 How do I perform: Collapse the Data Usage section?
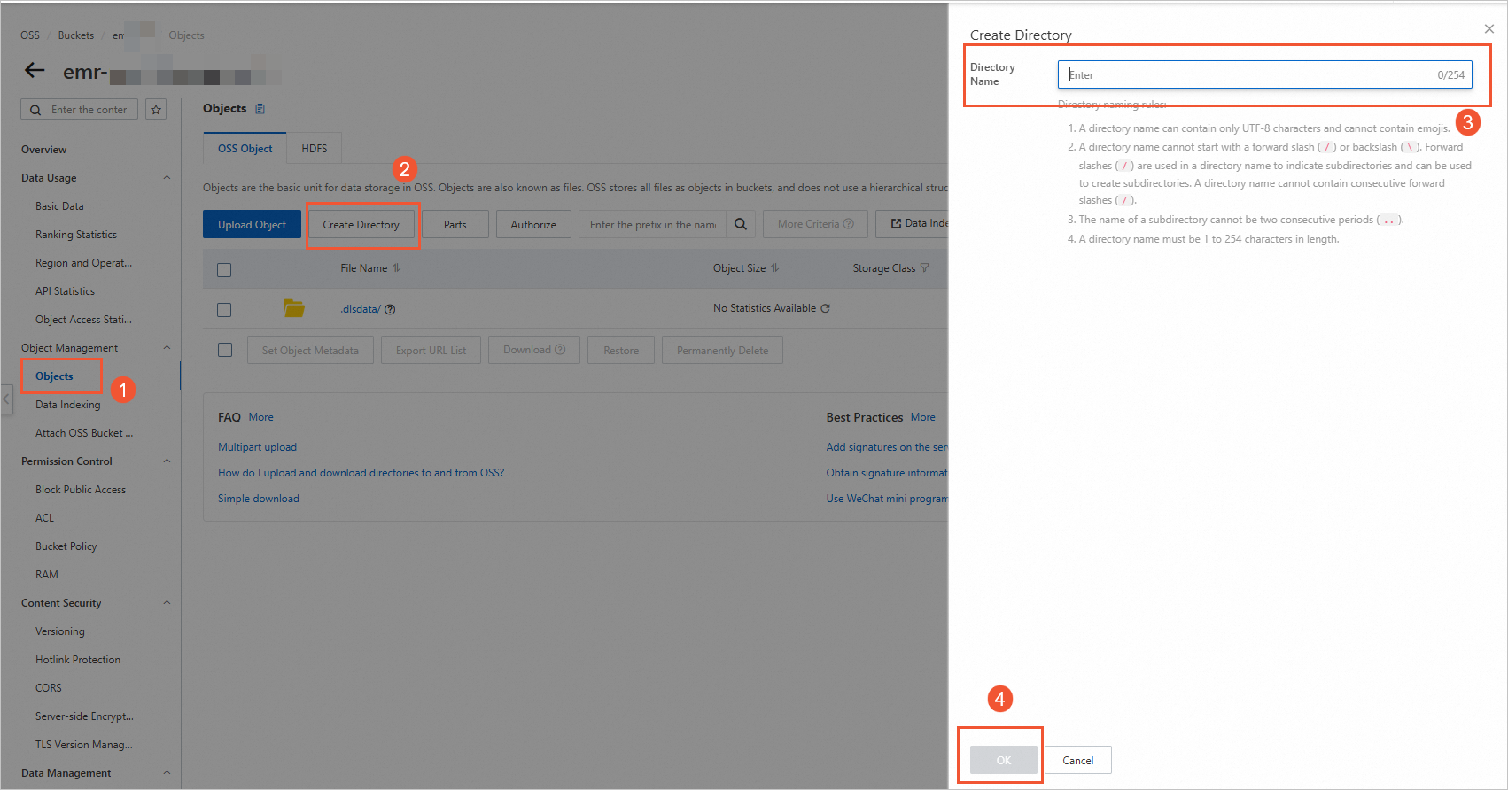167,178
